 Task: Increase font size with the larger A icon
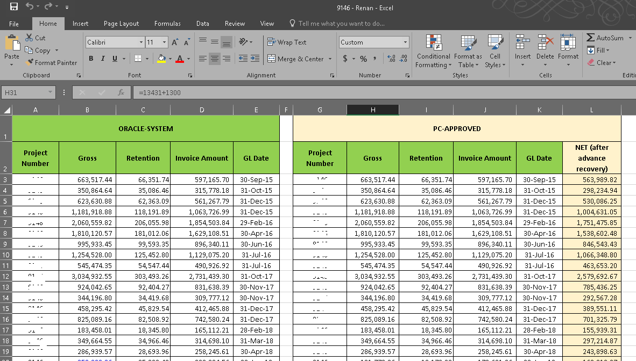pos(175,42)
